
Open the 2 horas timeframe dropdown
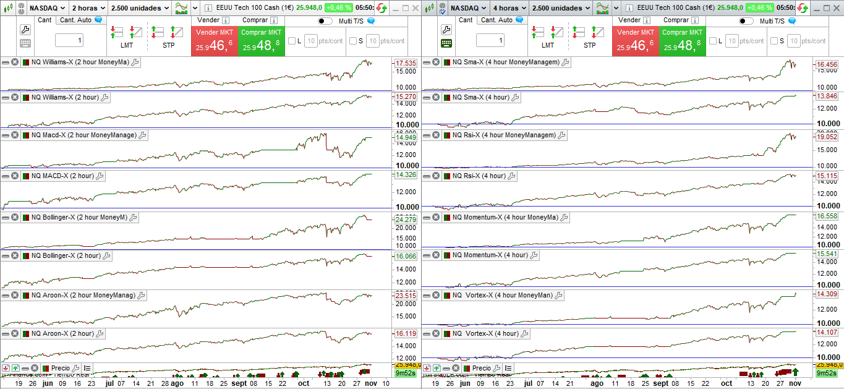[x=87, y=8]
